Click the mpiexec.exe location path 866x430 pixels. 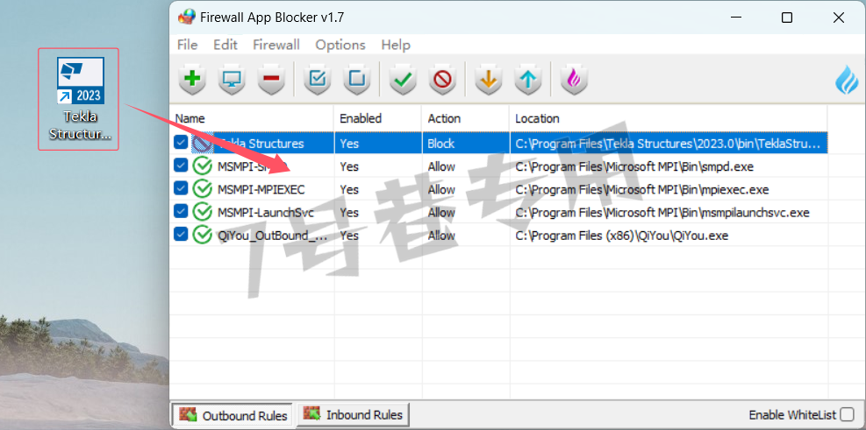[641, 190]
